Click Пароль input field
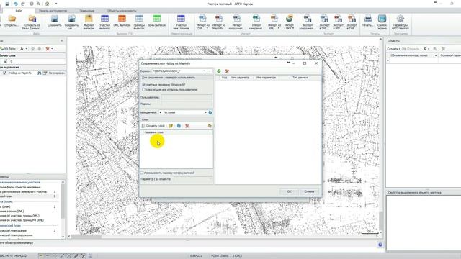The image size is (461, 259). (x=187, y=104)
